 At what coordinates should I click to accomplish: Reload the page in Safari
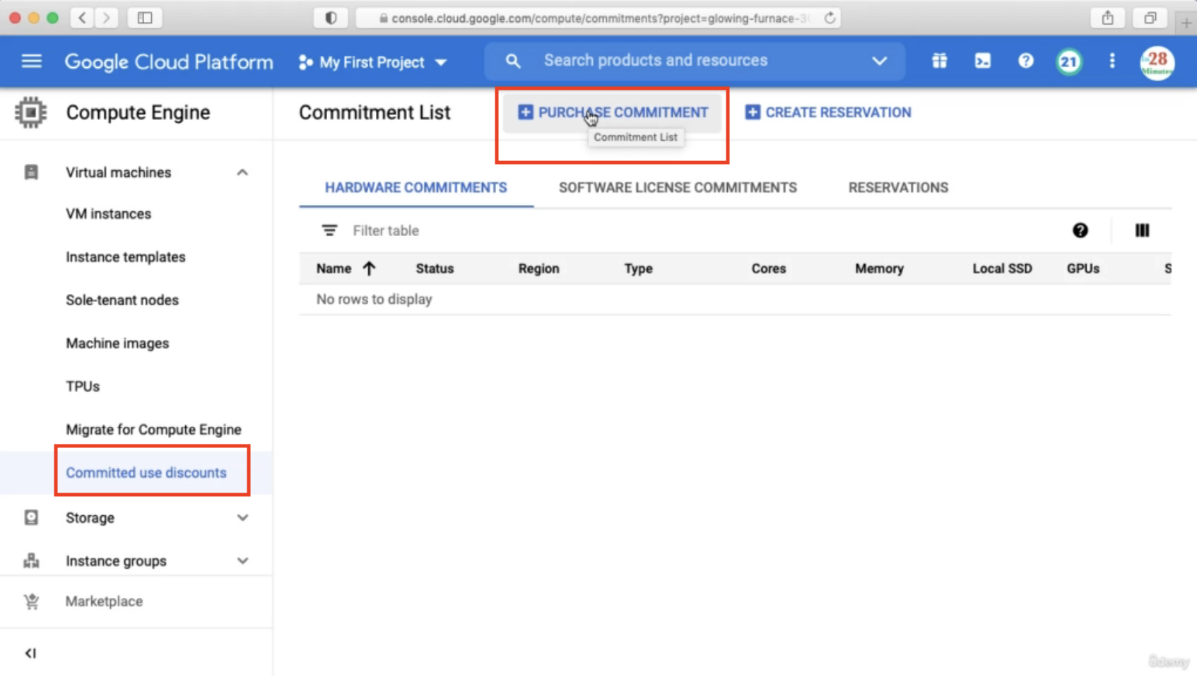(830, 18)
